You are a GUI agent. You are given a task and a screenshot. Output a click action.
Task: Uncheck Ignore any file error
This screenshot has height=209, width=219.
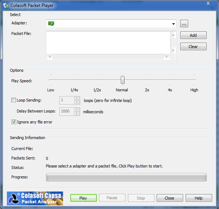pos(14,122)
